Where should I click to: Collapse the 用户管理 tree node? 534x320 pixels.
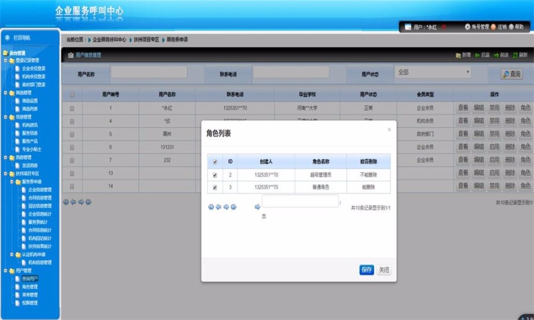[x=5, y=271]
